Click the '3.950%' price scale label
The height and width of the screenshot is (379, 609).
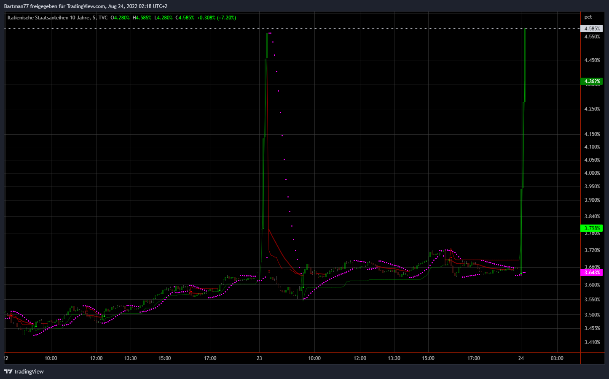[592, 187]
